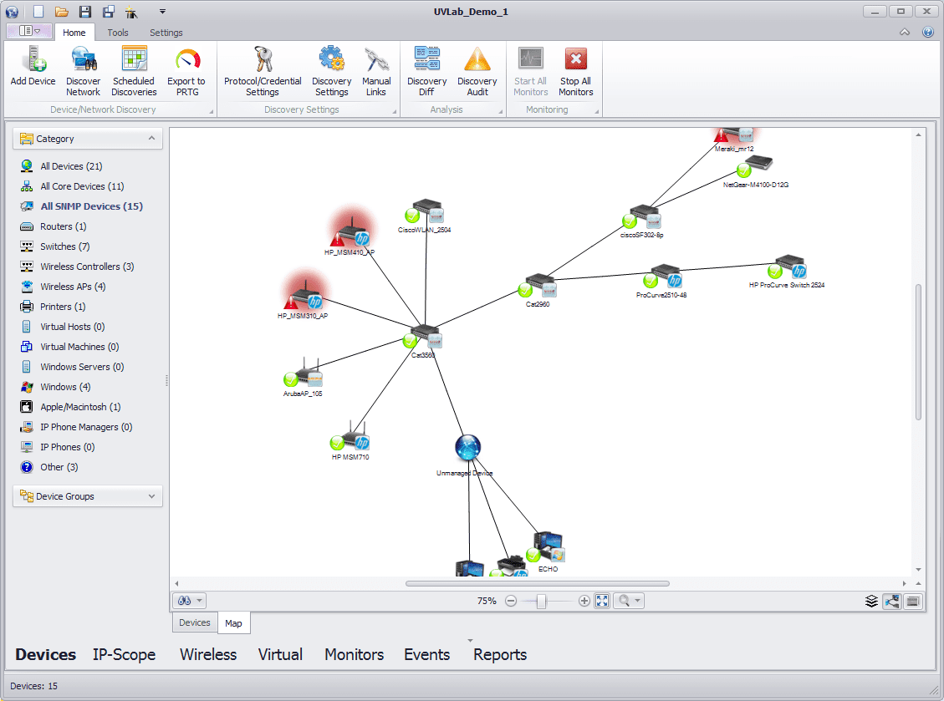Open Scheduled Discoveries
The width and height of the screenshot is (944, 701).
tap(134, 71)
